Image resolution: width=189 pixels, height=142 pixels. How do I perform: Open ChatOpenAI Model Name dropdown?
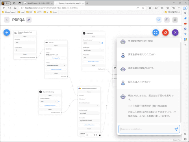tap(93, 50)
